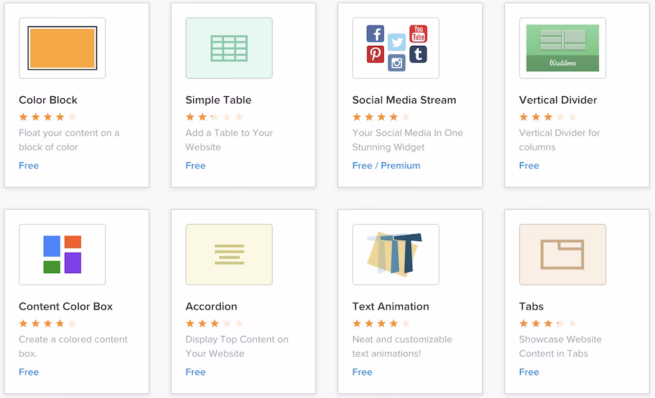The height and width of the screenshot is (398, 655).
Task: Open the Vertical Divider Waddons thumbnail
Action: click(563, 48)
